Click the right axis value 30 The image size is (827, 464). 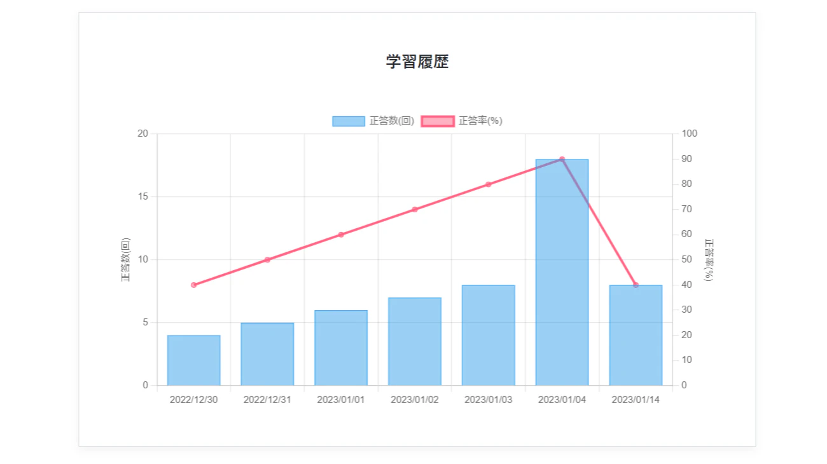coord(687,310)
